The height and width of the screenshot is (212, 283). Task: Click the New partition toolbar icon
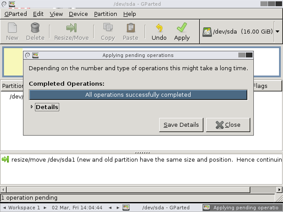click(12, 28)
